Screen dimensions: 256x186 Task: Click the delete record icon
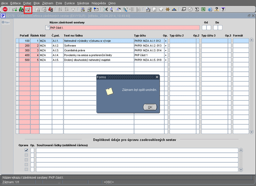[x=28, y=10]
